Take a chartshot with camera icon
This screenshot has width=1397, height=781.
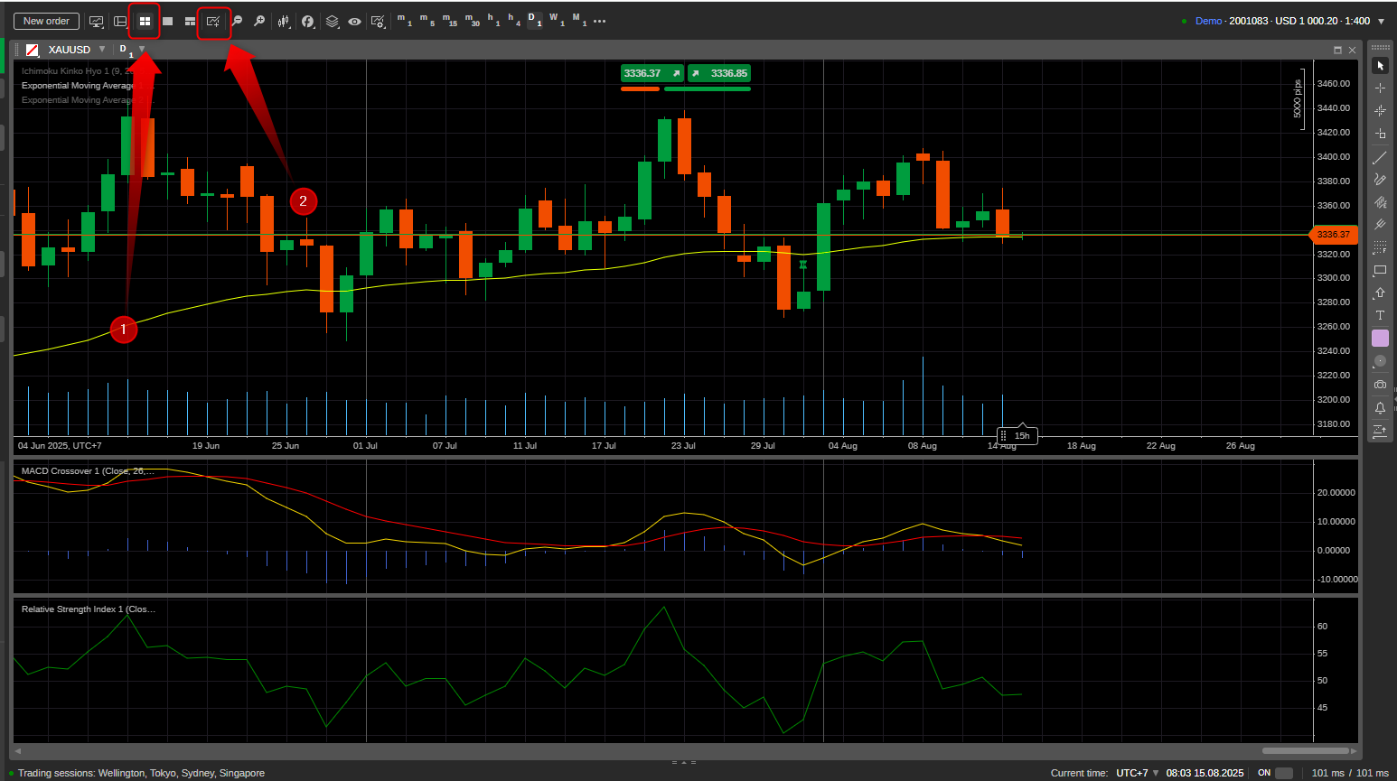point(1380,385)
